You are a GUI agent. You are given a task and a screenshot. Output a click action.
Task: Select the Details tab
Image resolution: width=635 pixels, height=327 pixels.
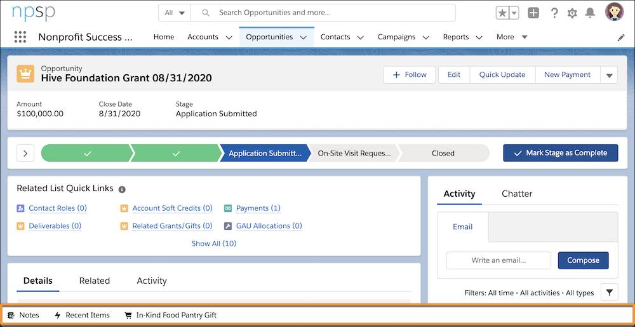(38, 281)
